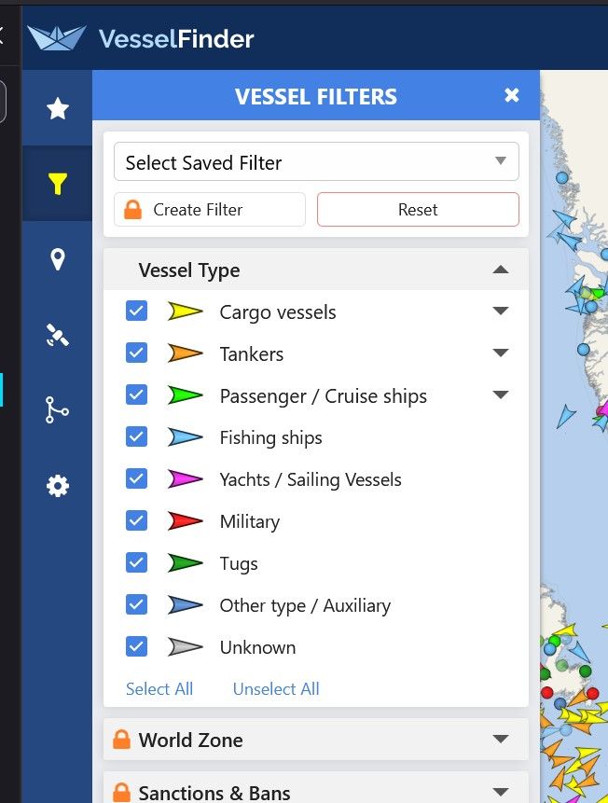Click the magenta Yachts arrow swatch
The width and height of the screenshot is (608, 803).
(186, 479)
